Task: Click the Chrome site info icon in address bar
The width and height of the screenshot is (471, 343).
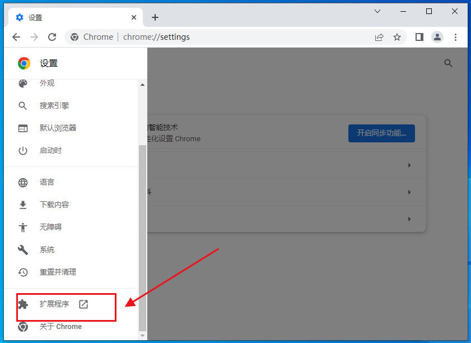Action: (x=74, y=37)
